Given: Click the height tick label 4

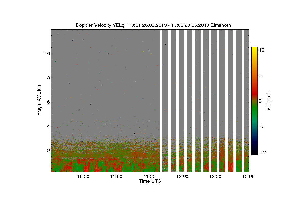Looking at the screenshot, I should pos(48,126).
